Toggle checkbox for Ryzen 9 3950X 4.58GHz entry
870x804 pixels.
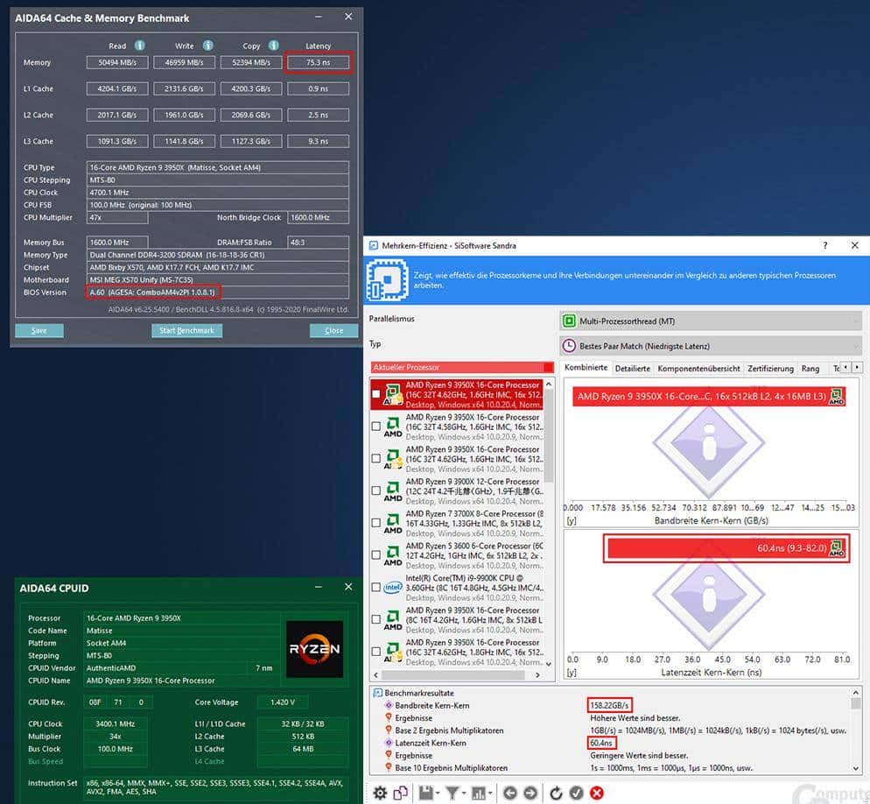[x=375, y=426]
